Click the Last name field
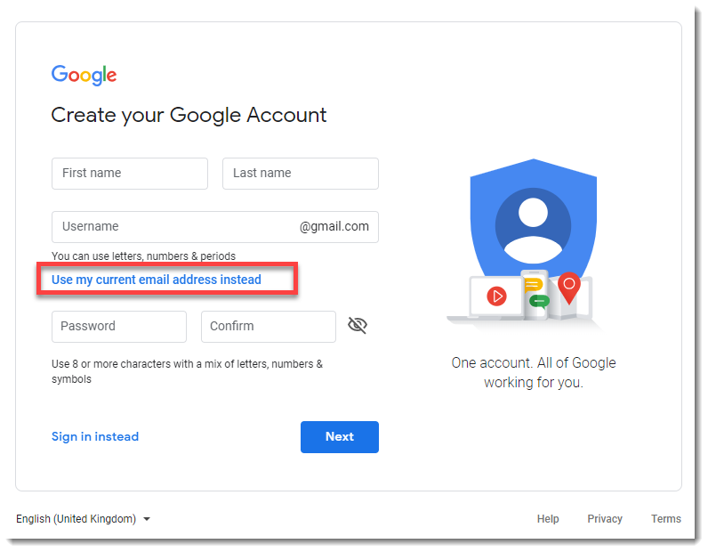Image resolution: width=708 pixels, height=552 pixels. point(301,173)
